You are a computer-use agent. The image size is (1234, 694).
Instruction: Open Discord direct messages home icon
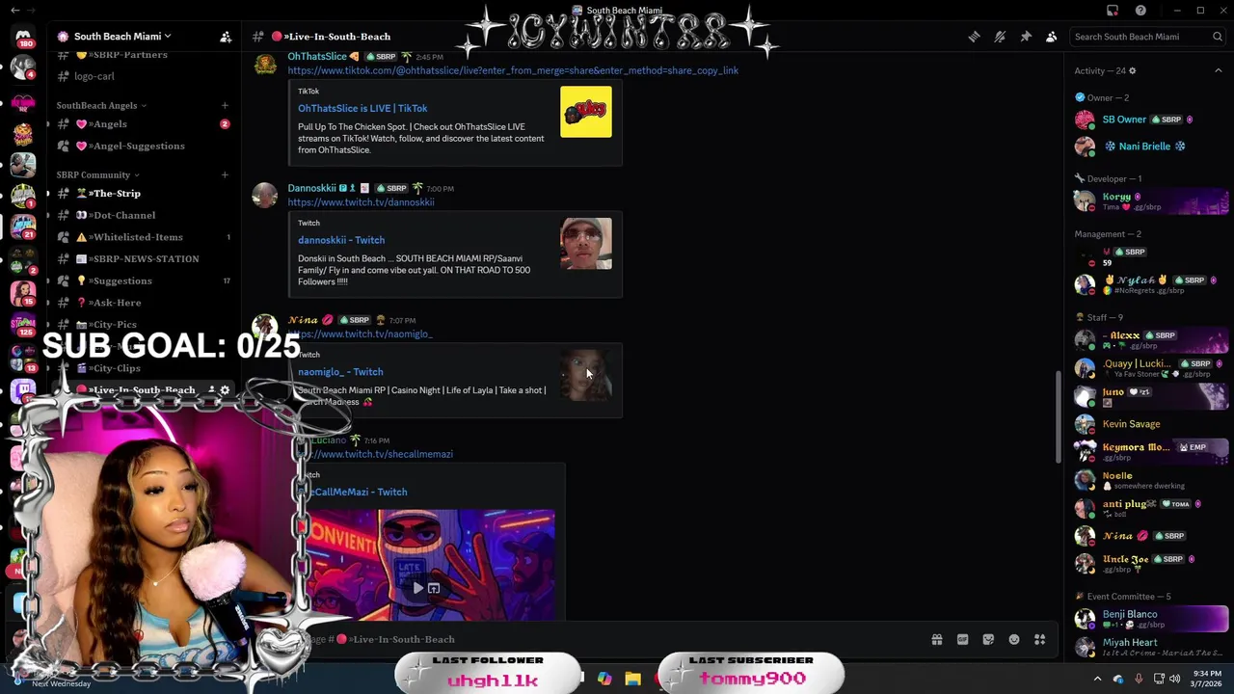click(x=23, y=38)
